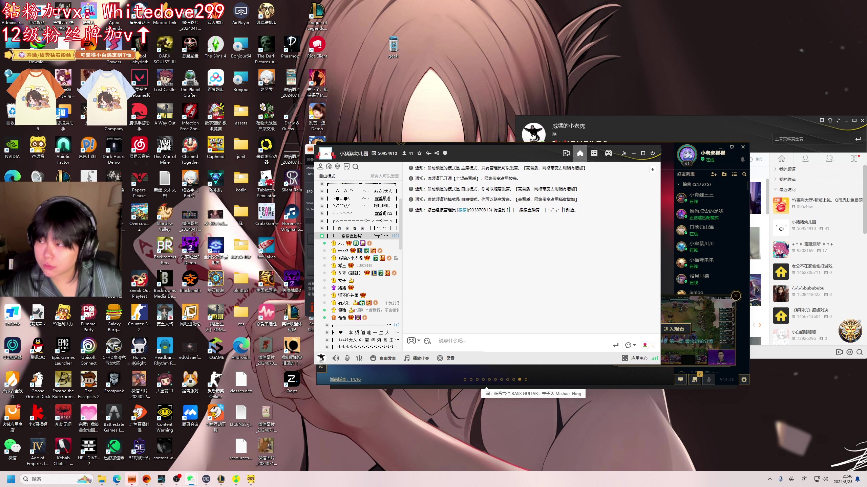Open the channel member list person icon
The height and width of the screenshot is (487, 867).
[320, 166]
